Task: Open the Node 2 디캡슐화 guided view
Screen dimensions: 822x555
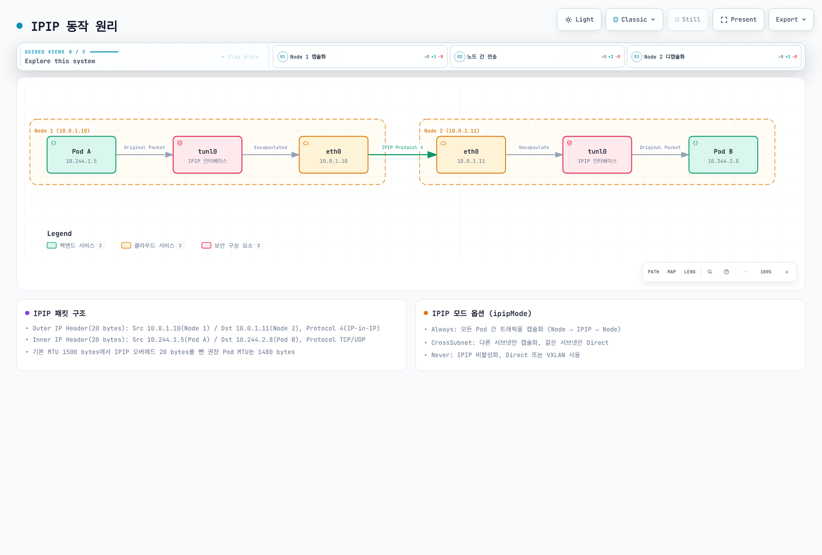Action: 714,57
